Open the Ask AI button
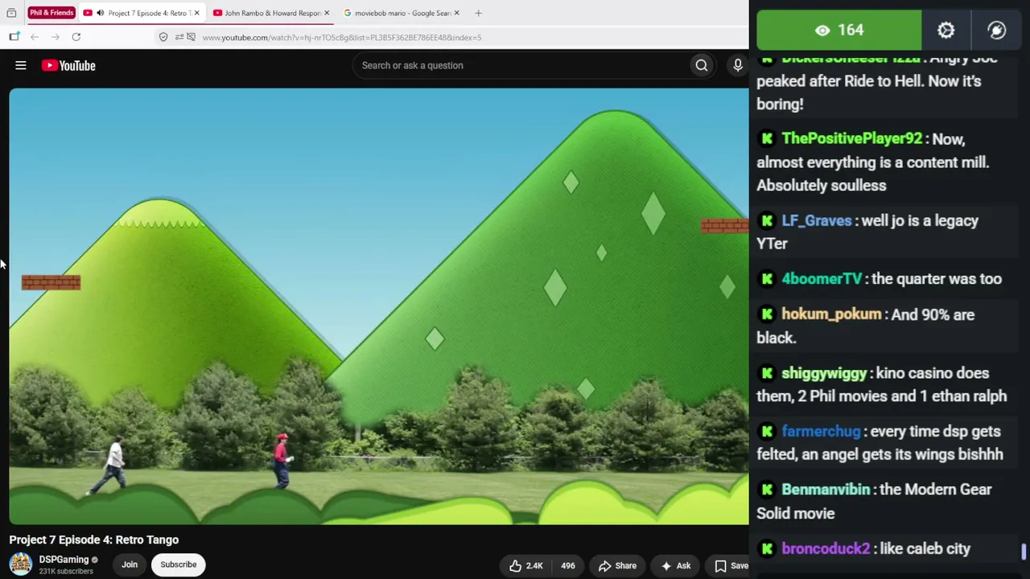 (676, 565)
